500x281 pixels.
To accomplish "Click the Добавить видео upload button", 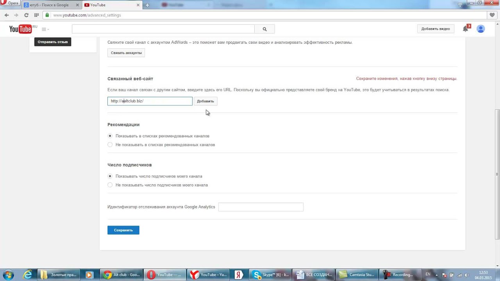I will [x=436, y=29].
